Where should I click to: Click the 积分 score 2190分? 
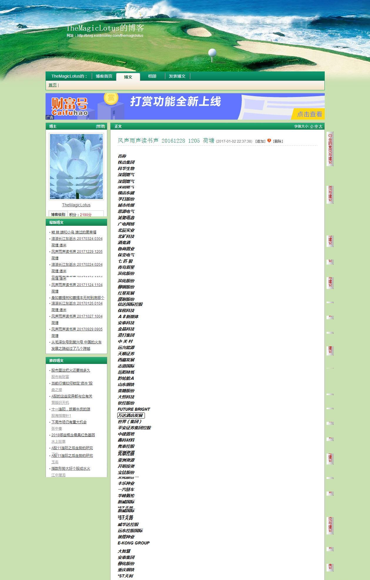tap(86, 215)
